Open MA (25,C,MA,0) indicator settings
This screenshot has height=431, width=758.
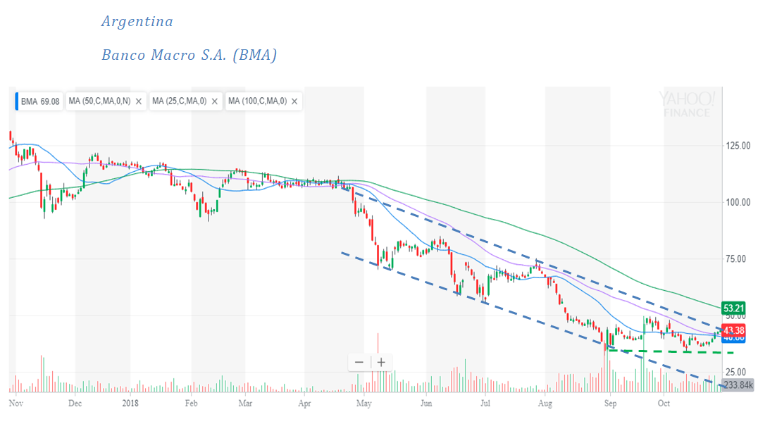[x=180, y=101]
